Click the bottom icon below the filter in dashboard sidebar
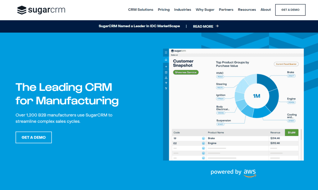The width and height of the screenshot is (318, 190). [166, 88]
